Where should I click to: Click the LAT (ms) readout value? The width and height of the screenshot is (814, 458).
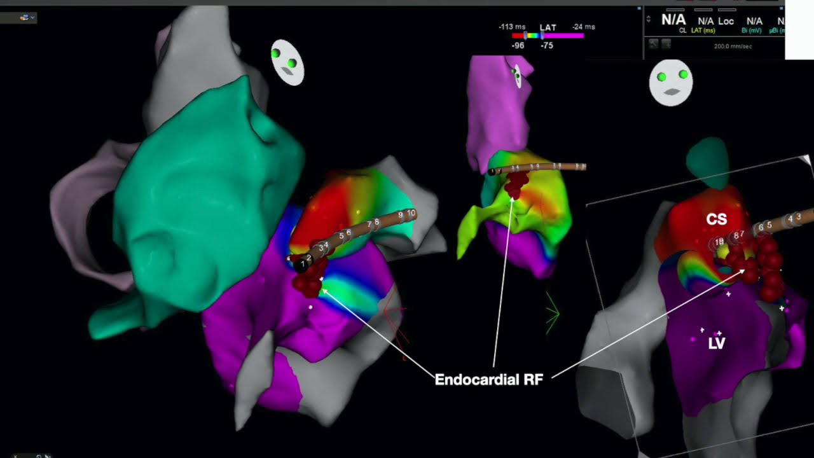tap(705, 22)
